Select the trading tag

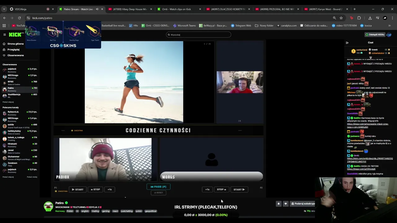point(95,211)
